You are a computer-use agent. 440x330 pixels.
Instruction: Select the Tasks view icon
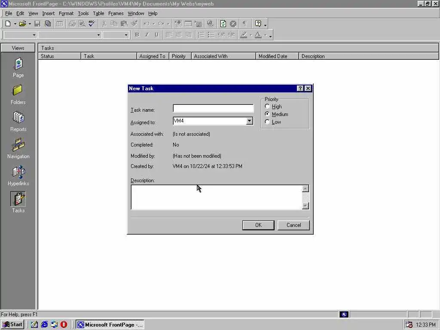(x=18, y=199)
